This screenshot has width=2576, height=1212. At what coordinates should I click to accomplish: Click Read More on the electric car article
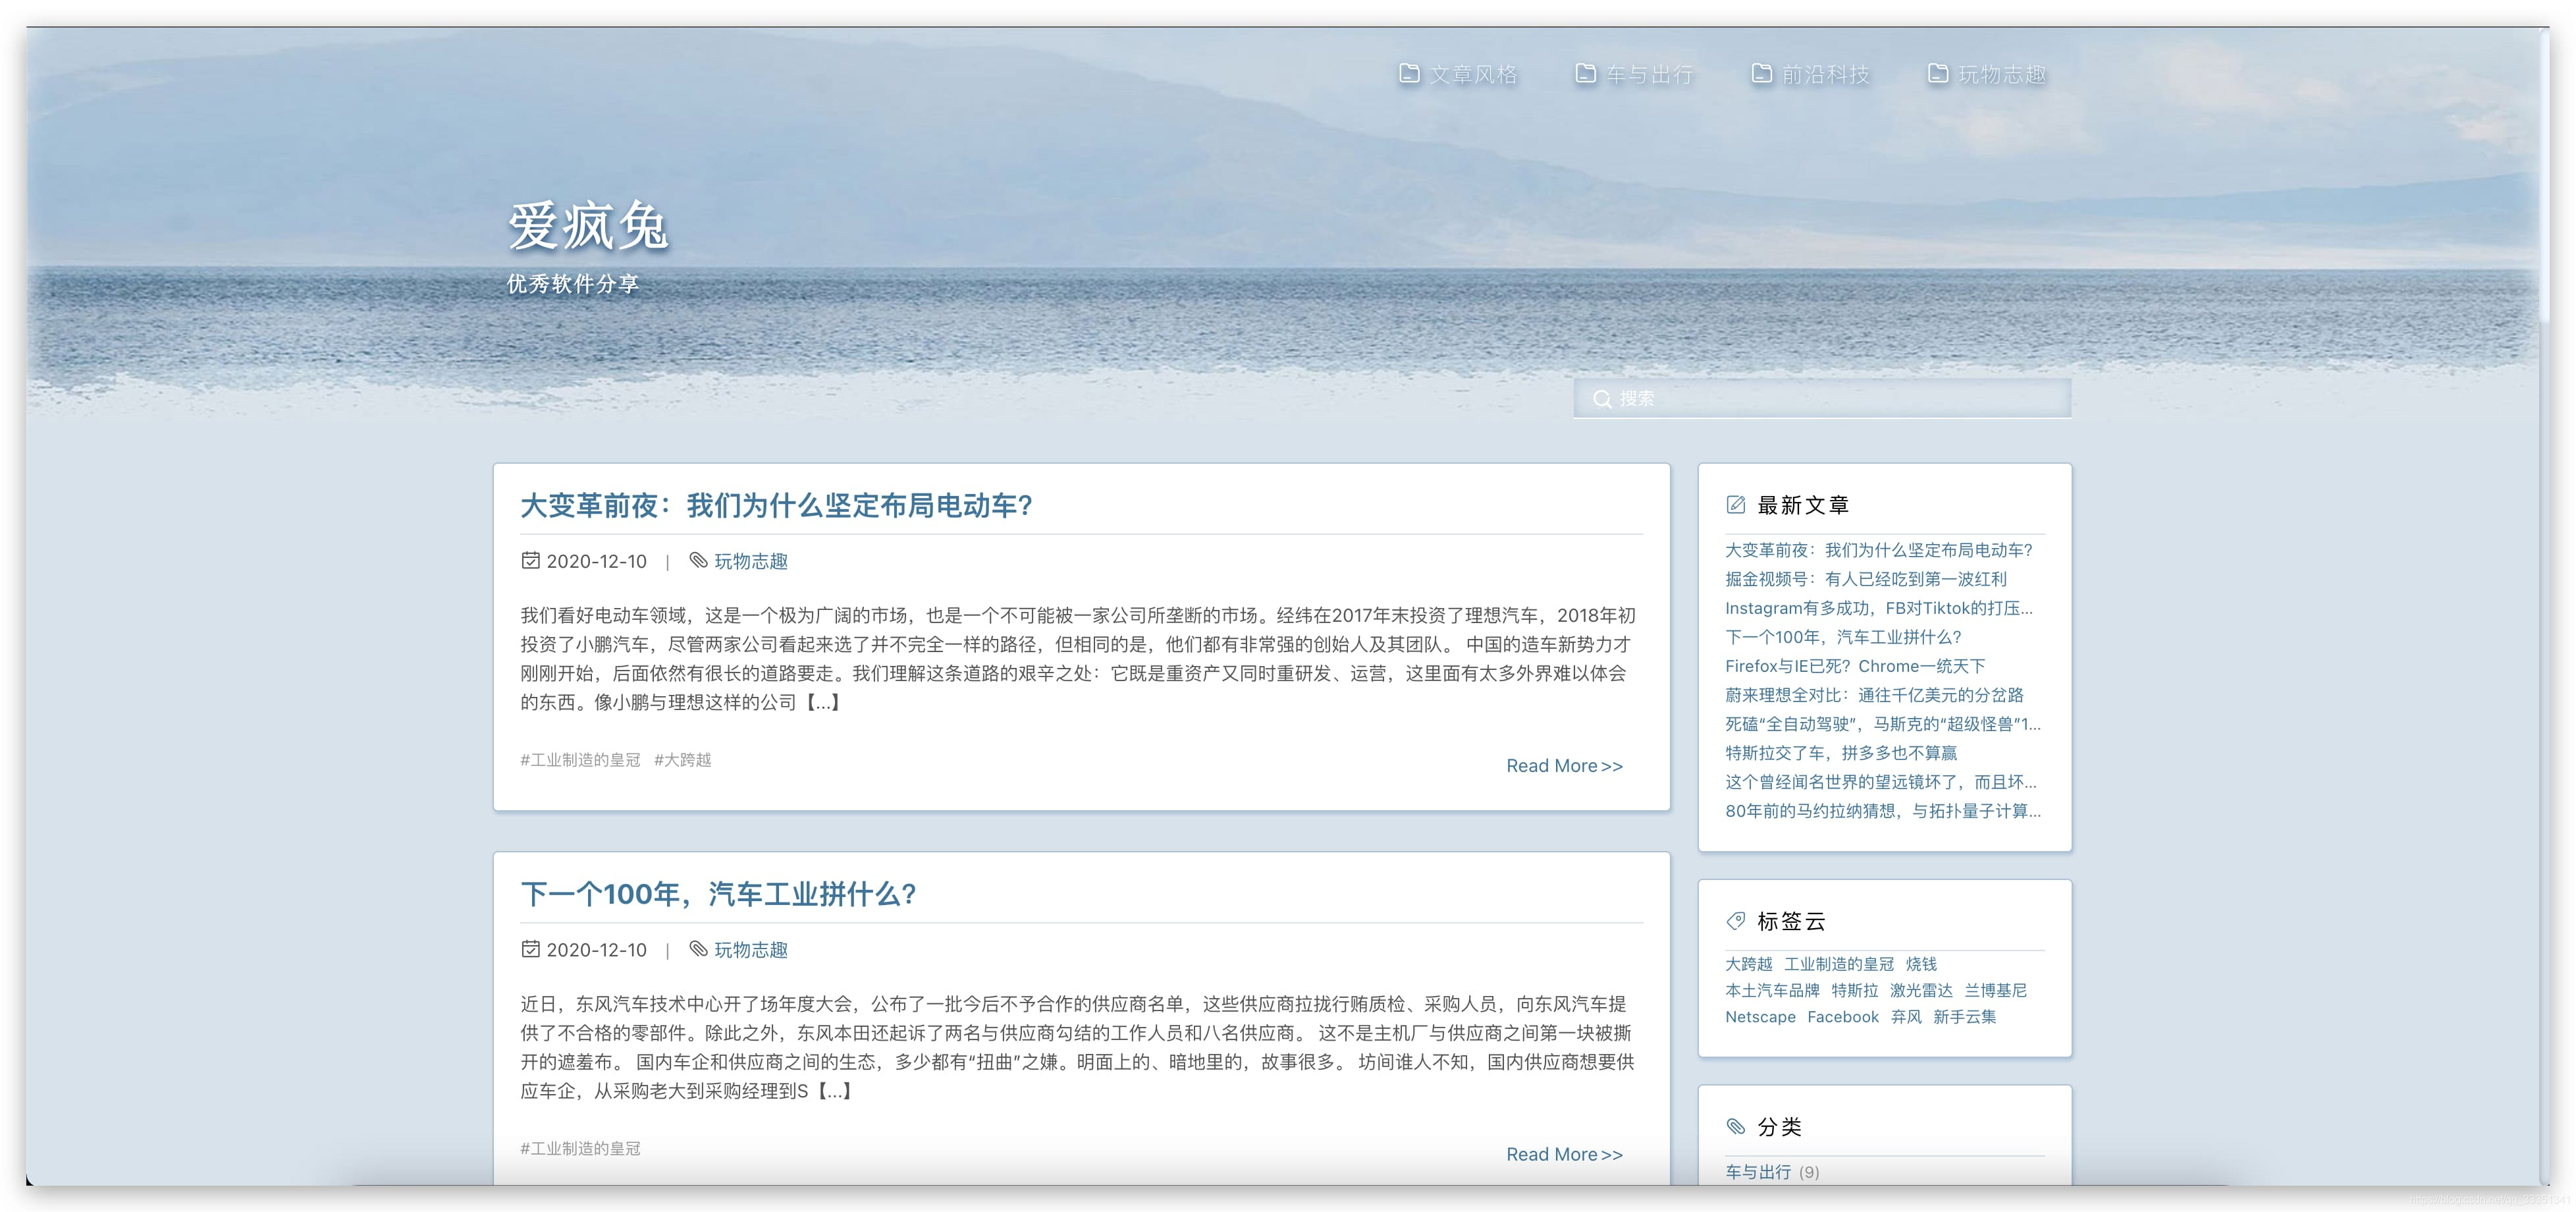(1564, 766)
